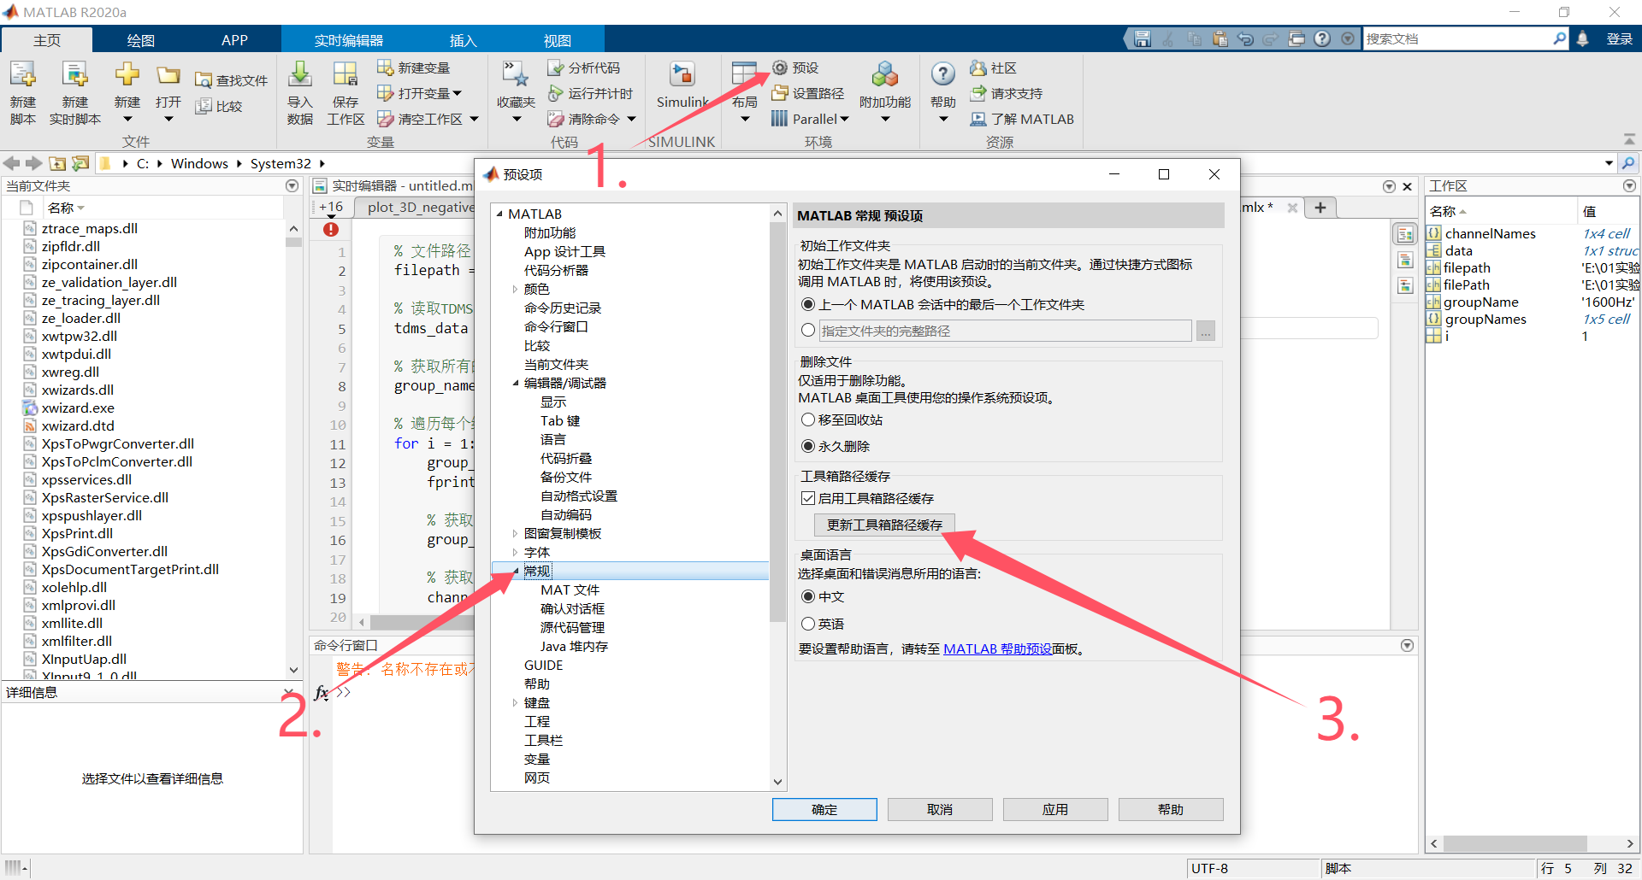Click the dialog Help (帮助) button
Viewport: 1642px width, 880px height.
point(1171,809)
